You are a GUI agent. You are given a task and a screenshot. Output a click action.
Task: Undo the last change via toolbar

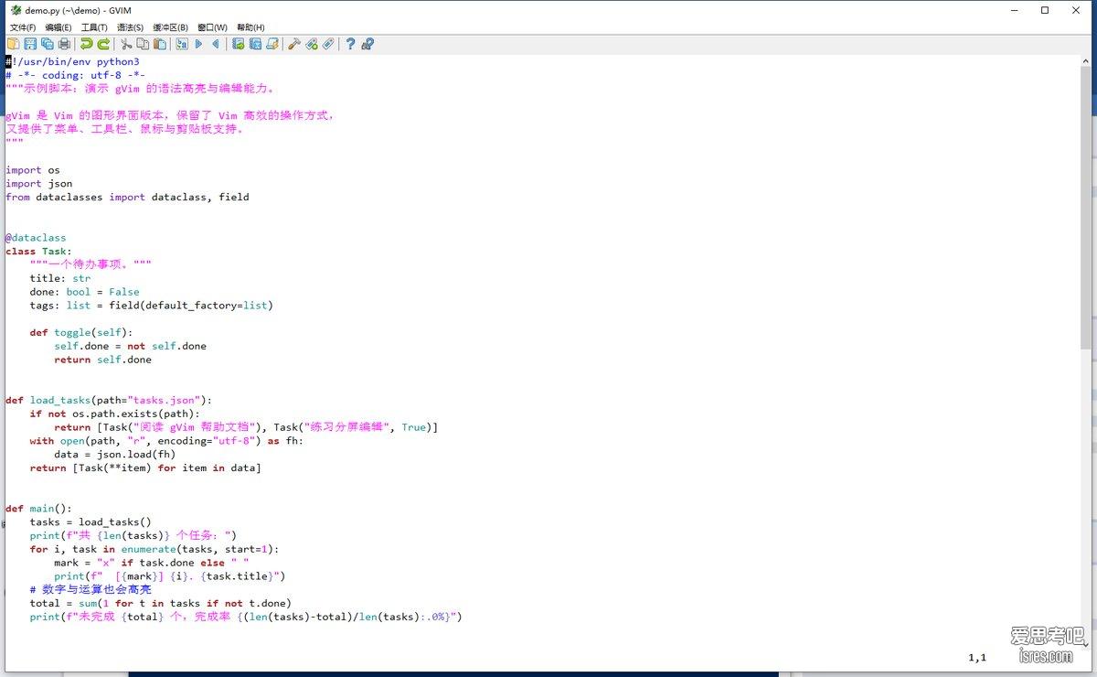pyautogui.click(x=87, y=44)
